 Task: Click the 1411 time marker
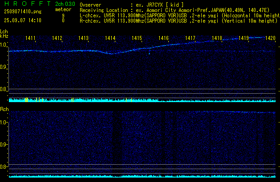pyautogui.click(x=30, y=38)
